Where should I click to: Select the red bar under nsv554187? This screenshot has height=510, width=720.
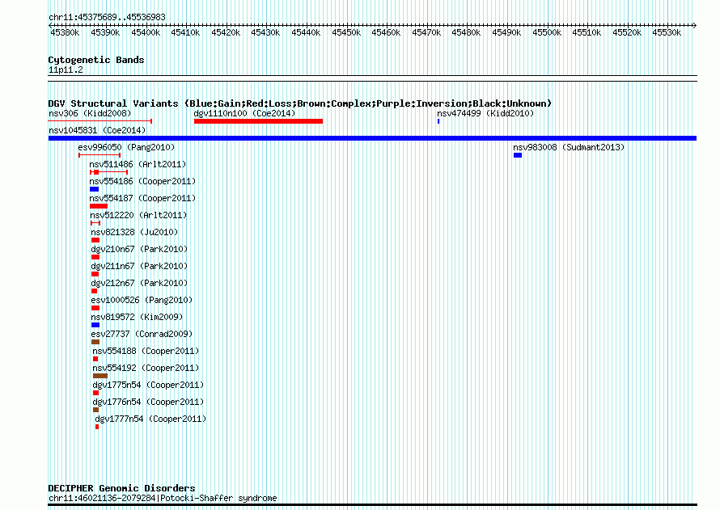click(99, 206)
